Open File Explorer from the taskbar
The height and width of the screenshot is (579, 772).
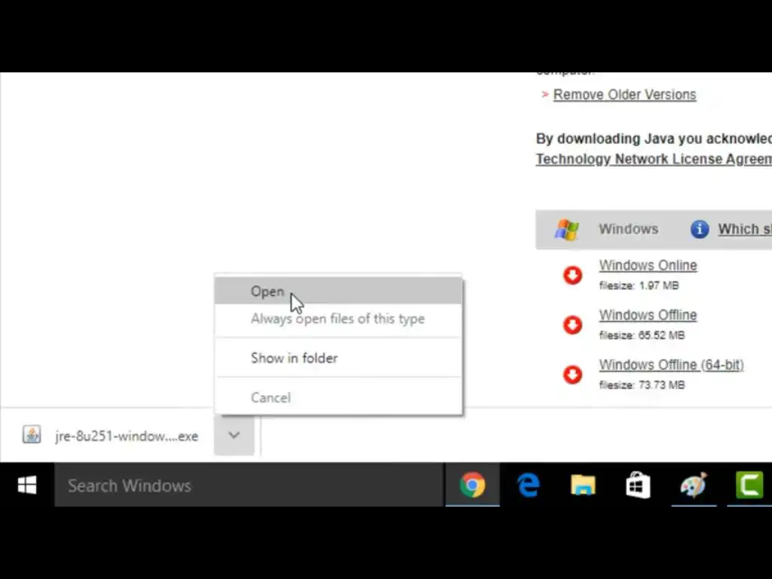[x=583, y=485]
